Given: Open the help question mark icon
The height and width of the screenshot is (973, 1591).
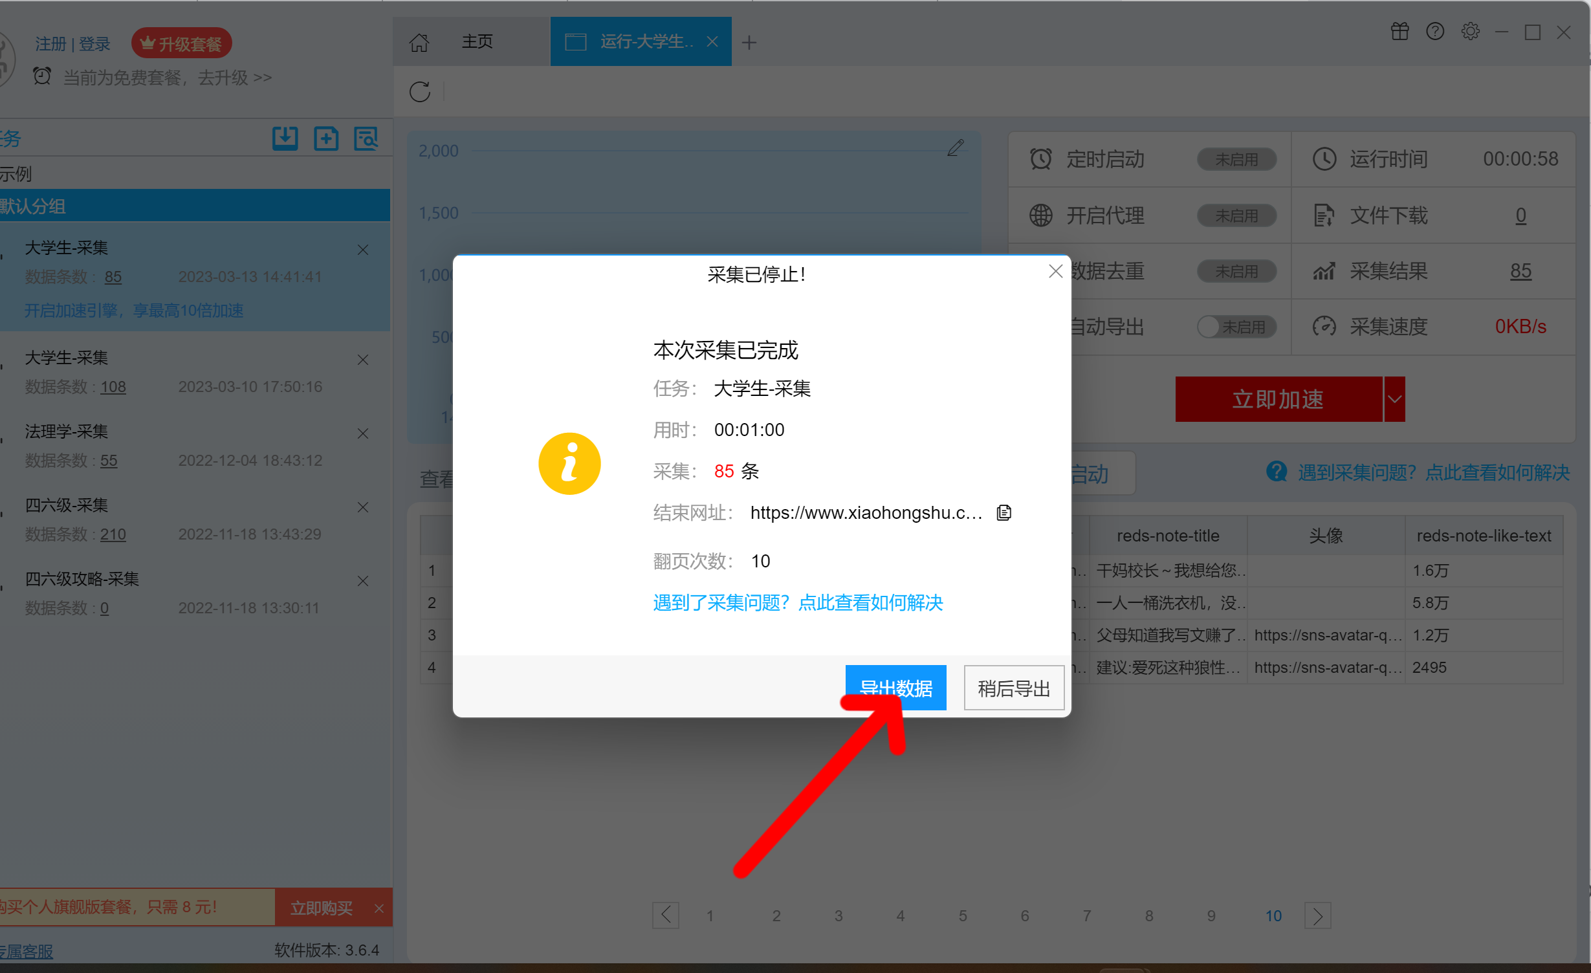Looking at the screenshot, I should point(1434,31).
